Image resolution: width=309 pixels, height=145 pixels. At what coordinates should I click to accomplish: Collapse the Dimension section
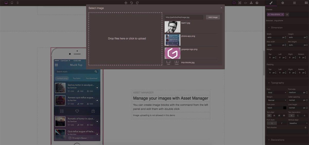pos(287,27)
